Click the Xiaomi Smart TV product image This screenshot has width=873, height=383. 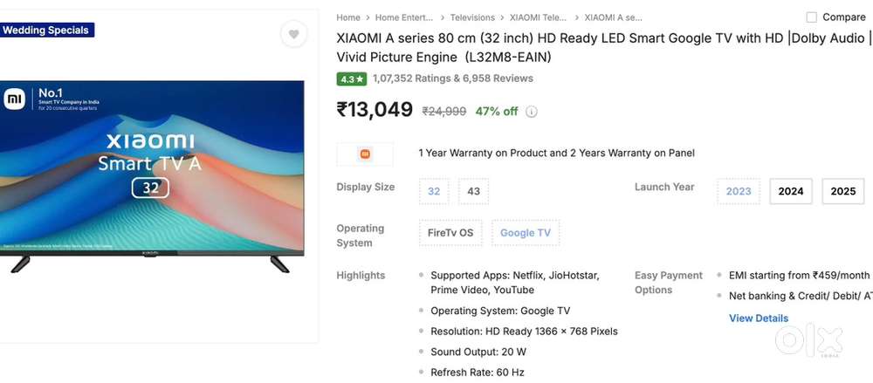pos(152,174)
